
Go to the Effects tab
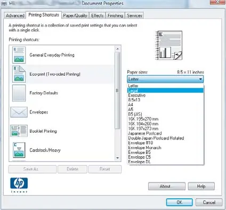tap(98, 15)
